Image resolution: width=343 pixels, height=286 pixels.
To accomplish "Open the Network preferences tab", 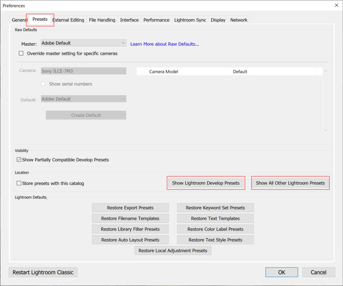I will [239, 20].
